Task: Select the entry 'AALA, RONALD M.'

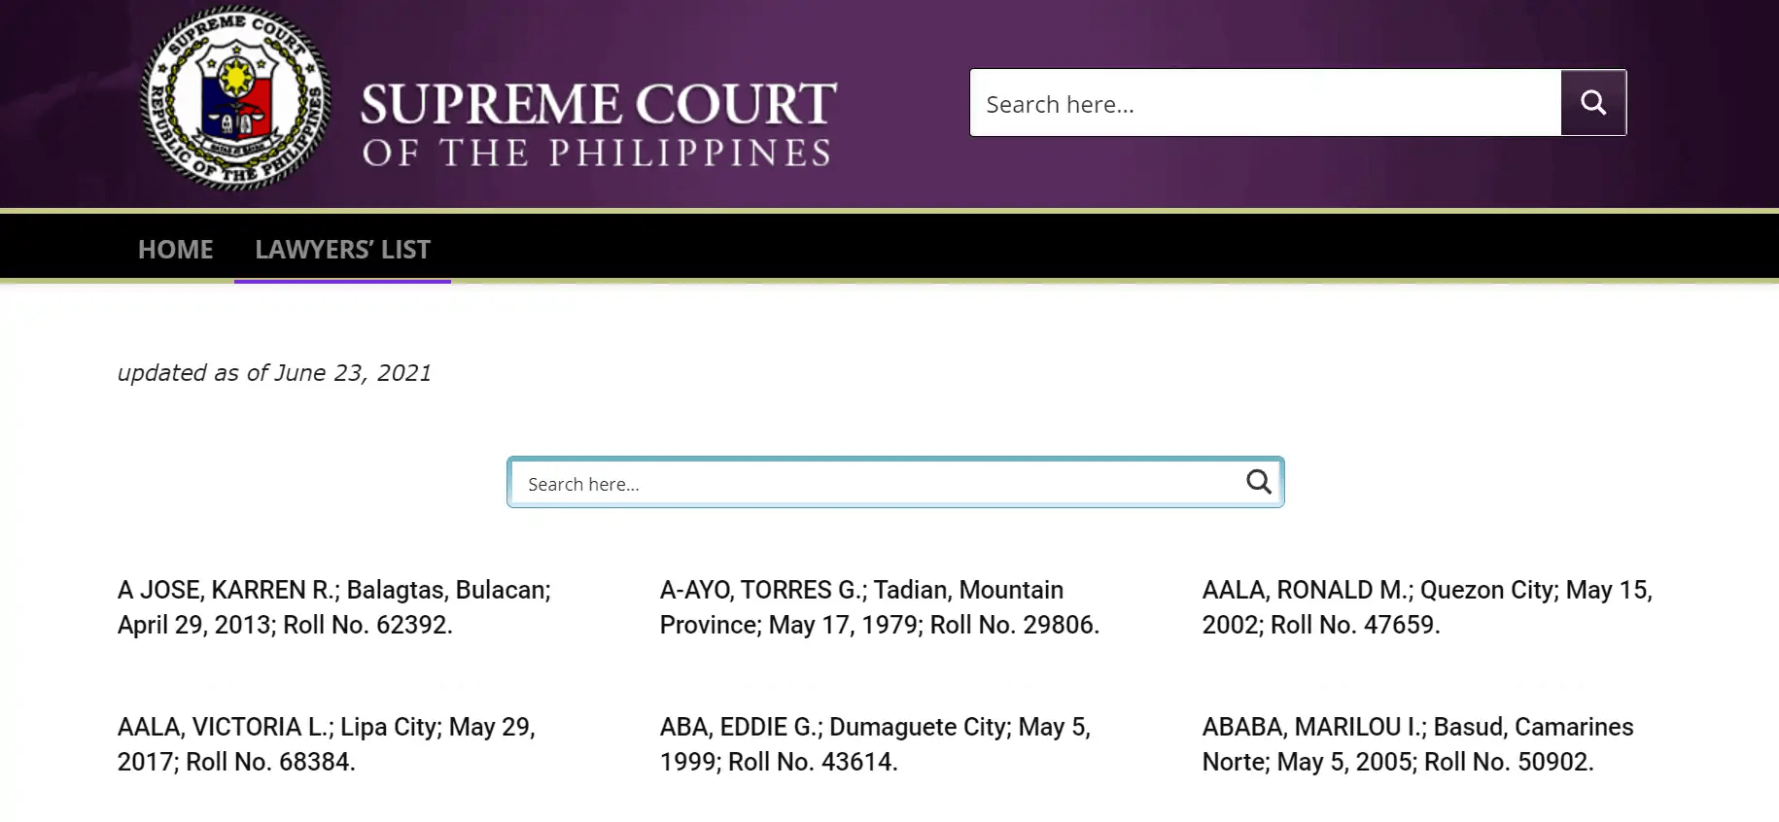Action: point(1427,607)
